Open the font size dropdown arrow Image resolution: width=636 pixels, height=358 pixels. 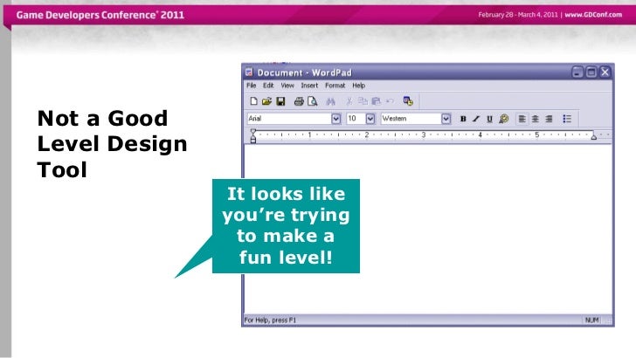tap(370, 119)
